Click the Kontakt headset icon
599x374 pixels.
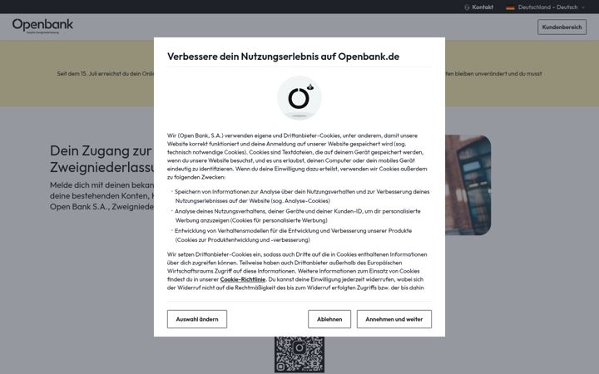pos(467,7)
